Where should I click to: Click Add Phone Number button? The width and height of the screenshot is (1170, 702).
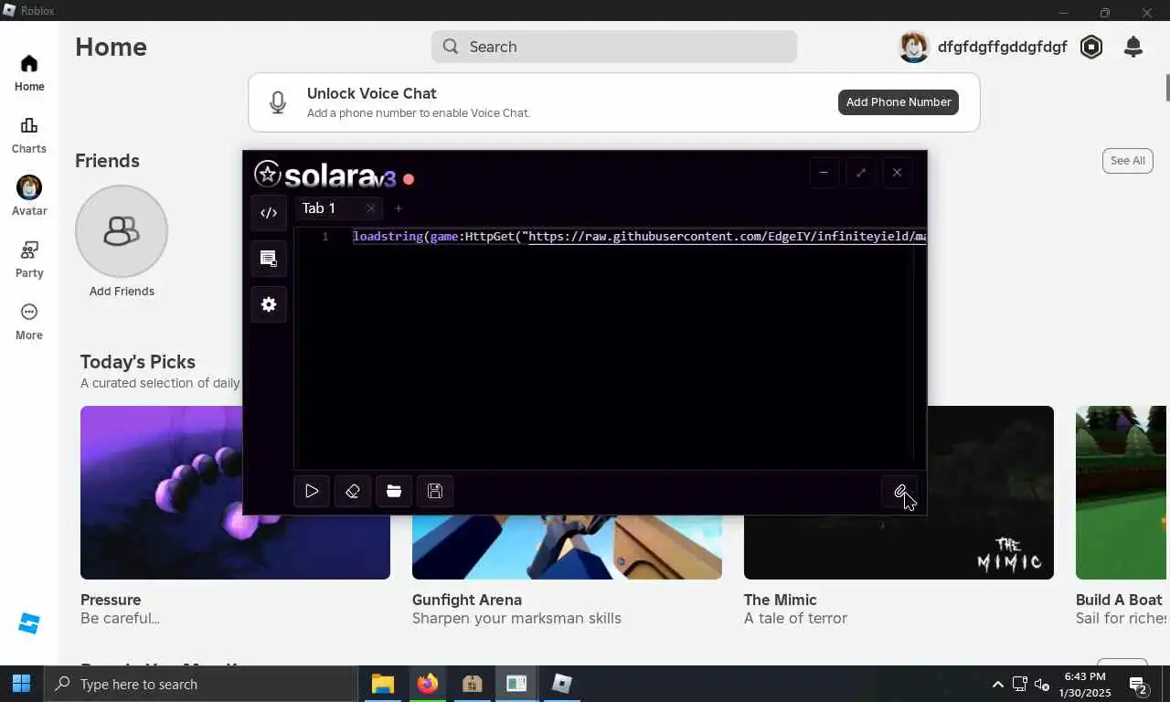(899, 102)
